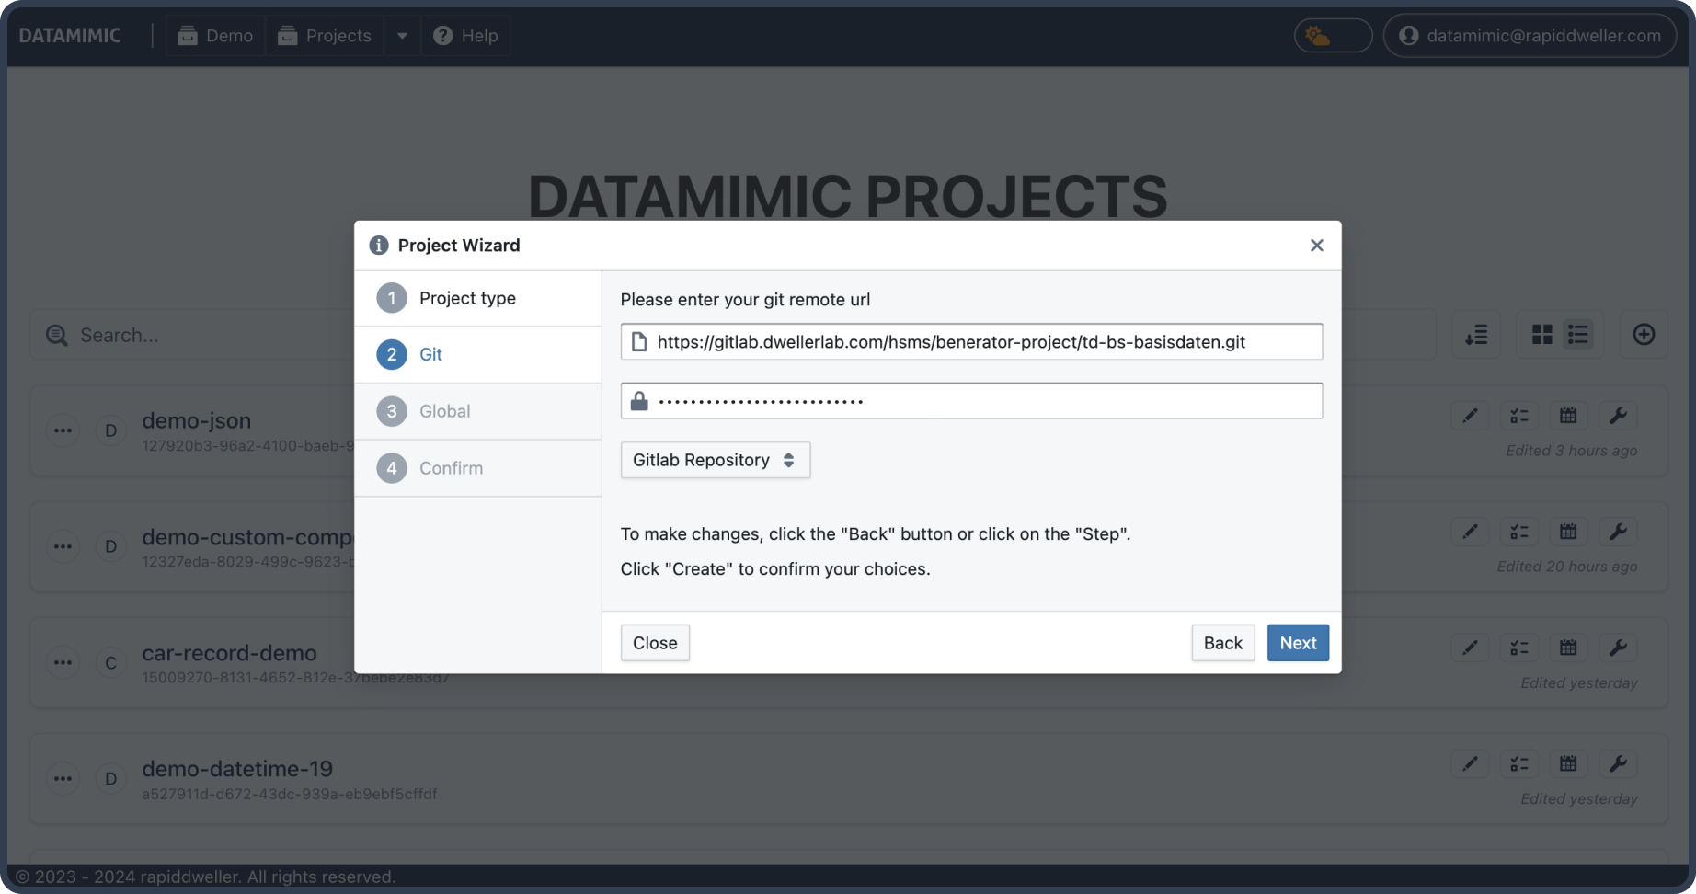Open three-dots menu for demo-json project
Screen dimensions: 1696x894
(63, 430)
